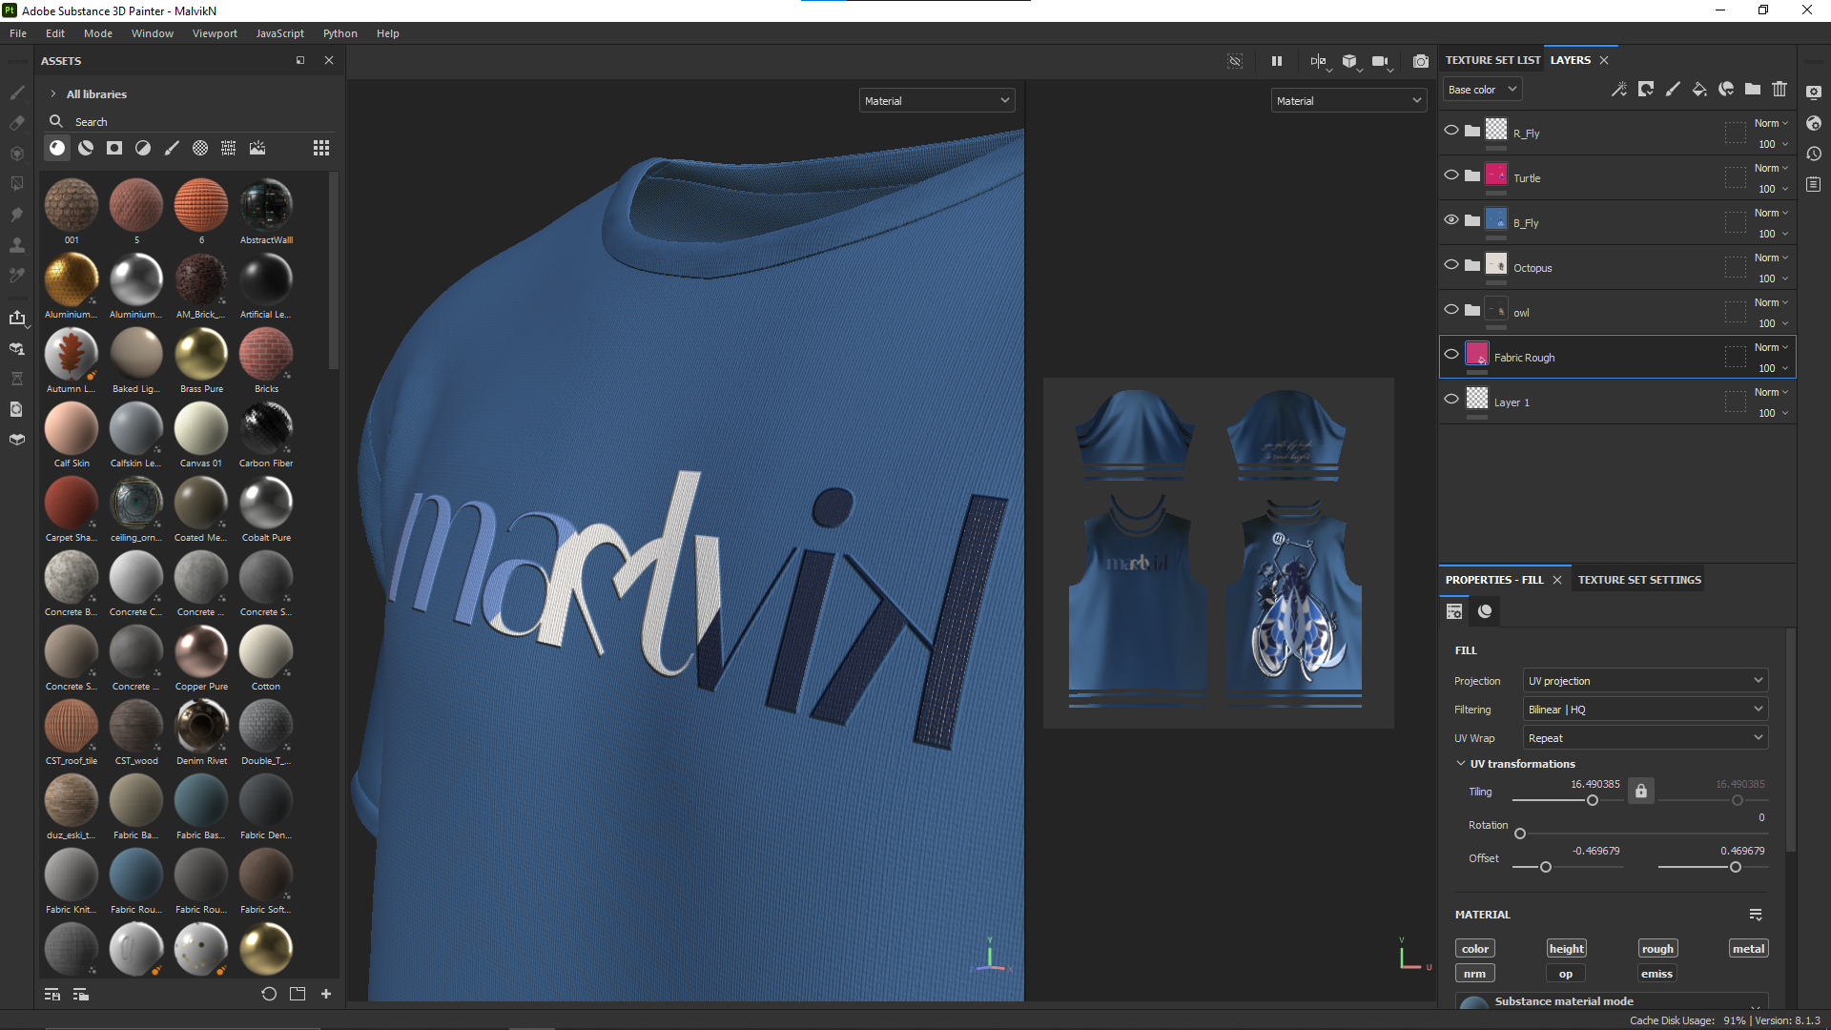Open the Base color channel dropdown
Image resolution: width=1831 pixels, height=1030 pixels.
(x=1482, y=90)
